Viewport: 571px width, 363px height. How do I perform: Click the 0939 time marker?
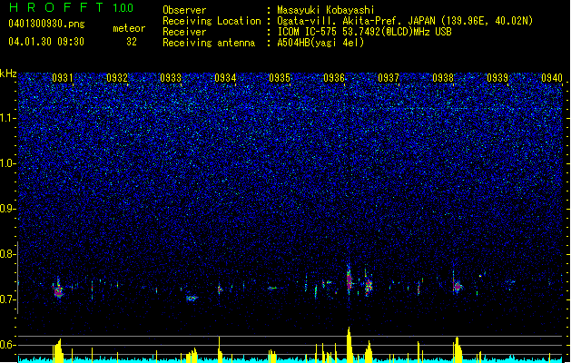click(497, 78)
